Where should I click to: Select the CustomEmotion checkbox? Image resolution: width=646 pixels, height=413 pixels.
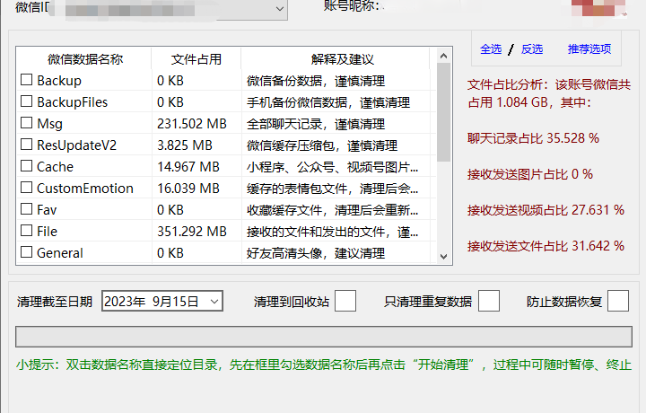coord(26,187)
